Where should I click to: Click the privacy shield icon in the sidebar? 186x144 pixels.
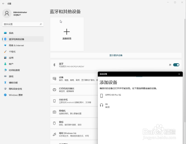[x=5, y=89]
